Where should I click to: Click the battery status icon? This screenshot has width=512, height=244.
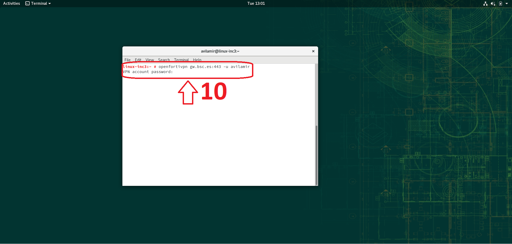tap(501, 3)
